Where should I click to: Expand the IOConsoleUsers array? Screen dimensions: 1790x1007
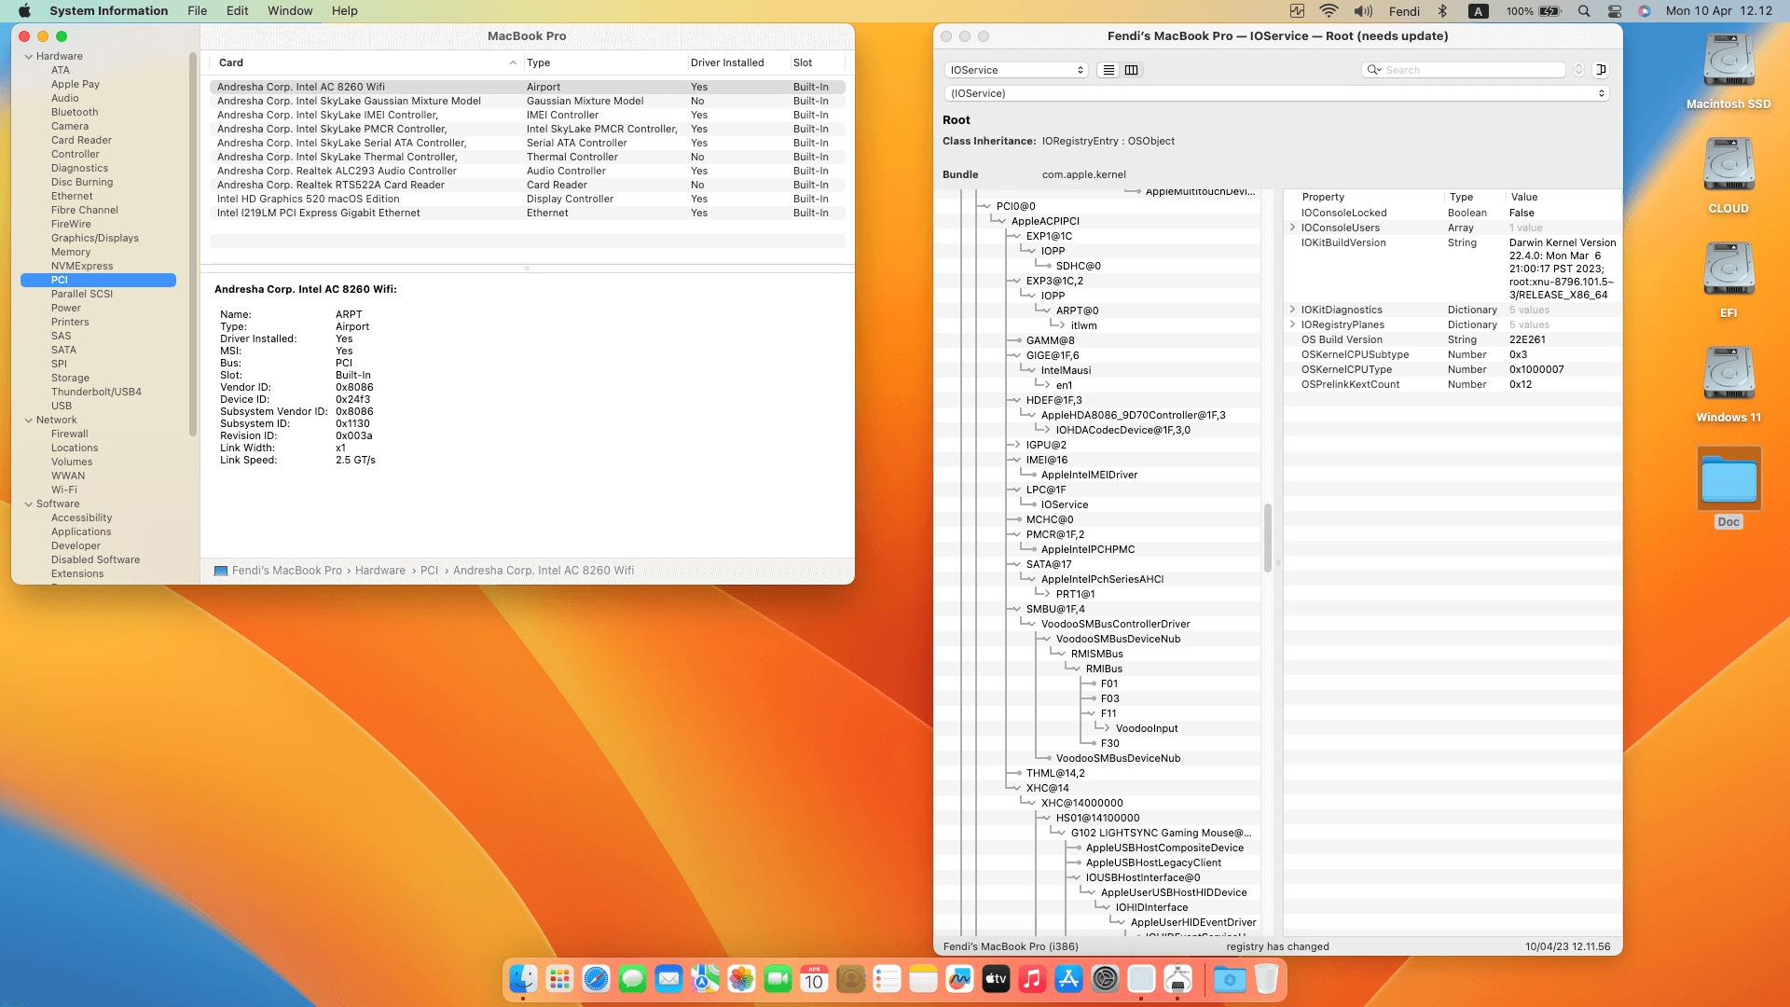click(1292, 228)
